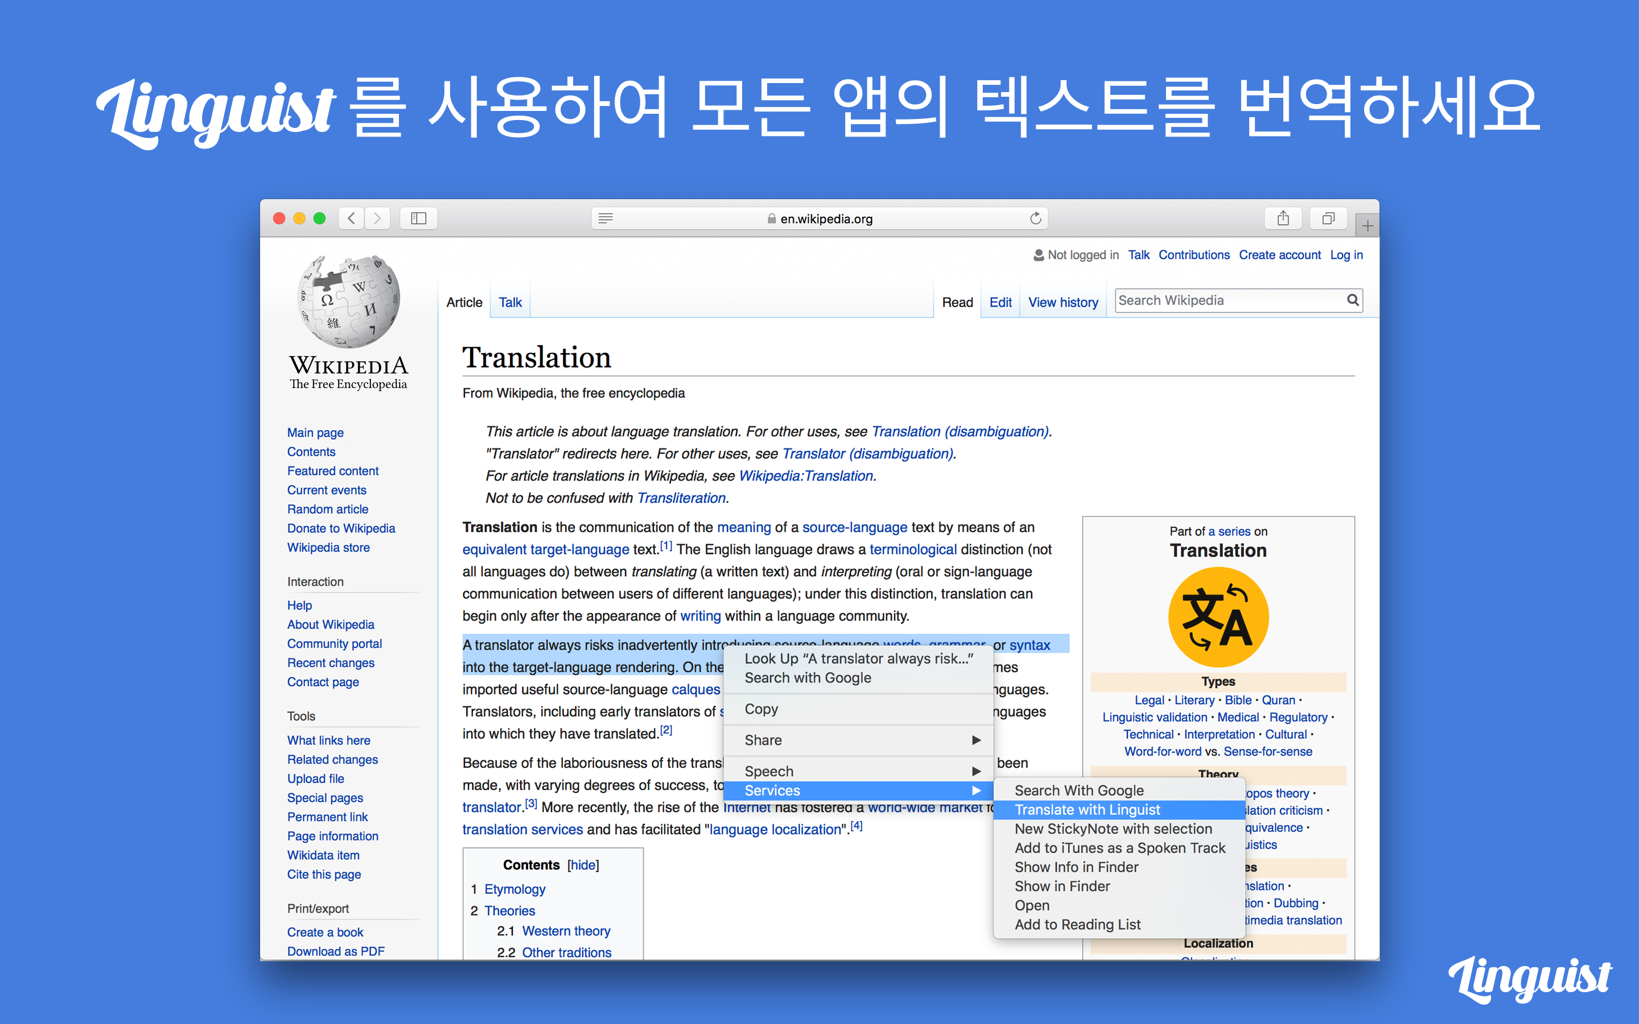The image size is (1639, 1024).
Task: Open the Featured content link
Action: [332, 470]
